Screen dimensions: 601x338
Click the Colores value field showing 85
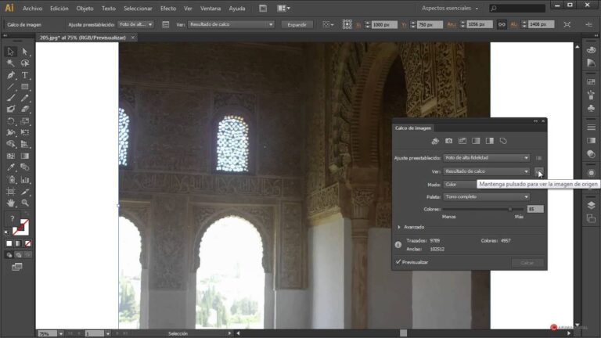coord(535,209)
